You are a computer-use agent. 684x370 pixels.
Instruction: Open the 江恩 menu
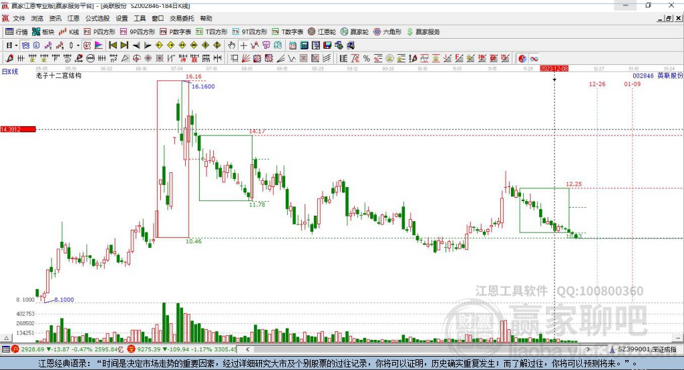tap(73, 18)
